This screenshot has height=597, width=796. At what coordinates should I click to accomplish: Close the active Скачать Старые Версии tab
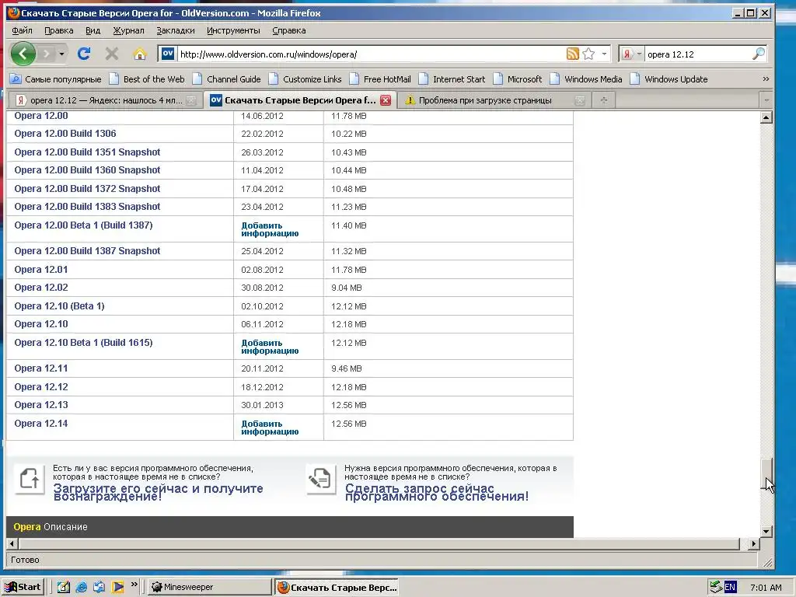pyautogui.click(x=386, y=100)
